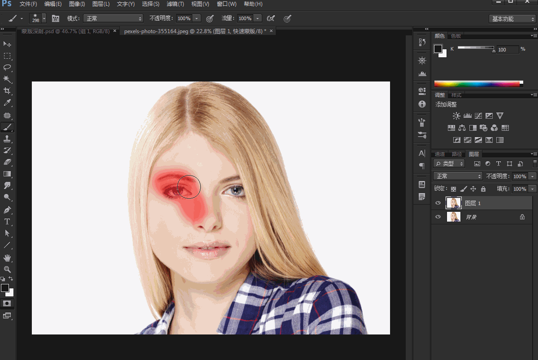Expand the layer blend mode dropdown
The height and width of the screenshot is (360, 538).
coord(458,176)
